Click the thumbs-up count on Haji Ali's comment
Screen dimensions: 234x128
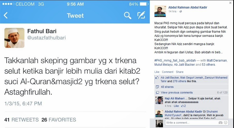[184, 106]
